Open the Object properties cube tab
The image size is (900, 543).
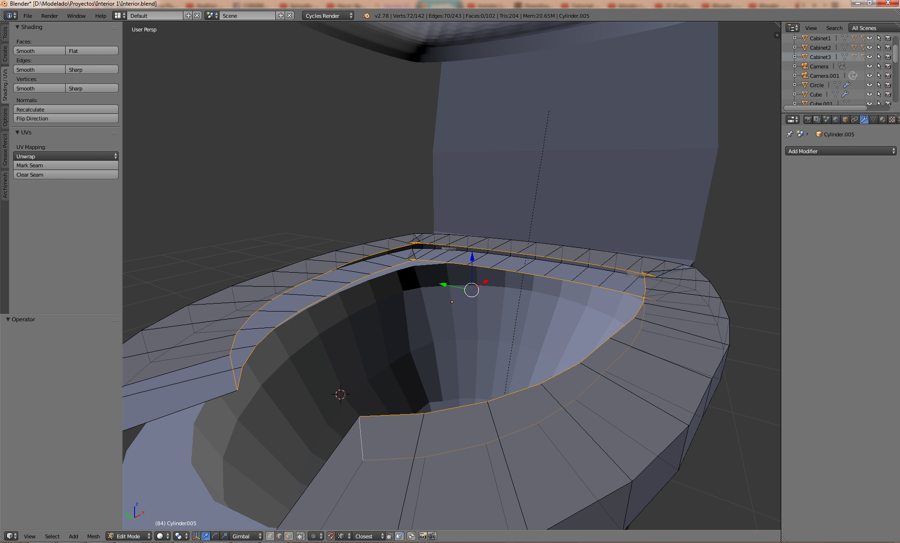point(845,119)
